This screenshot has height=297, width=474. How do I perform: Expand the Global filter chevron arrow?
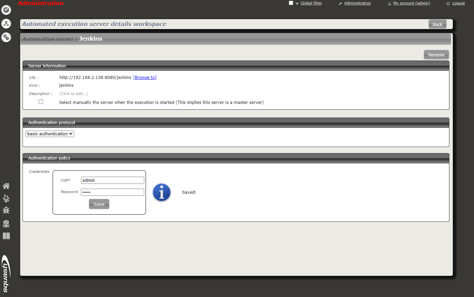tap(297, 3)
